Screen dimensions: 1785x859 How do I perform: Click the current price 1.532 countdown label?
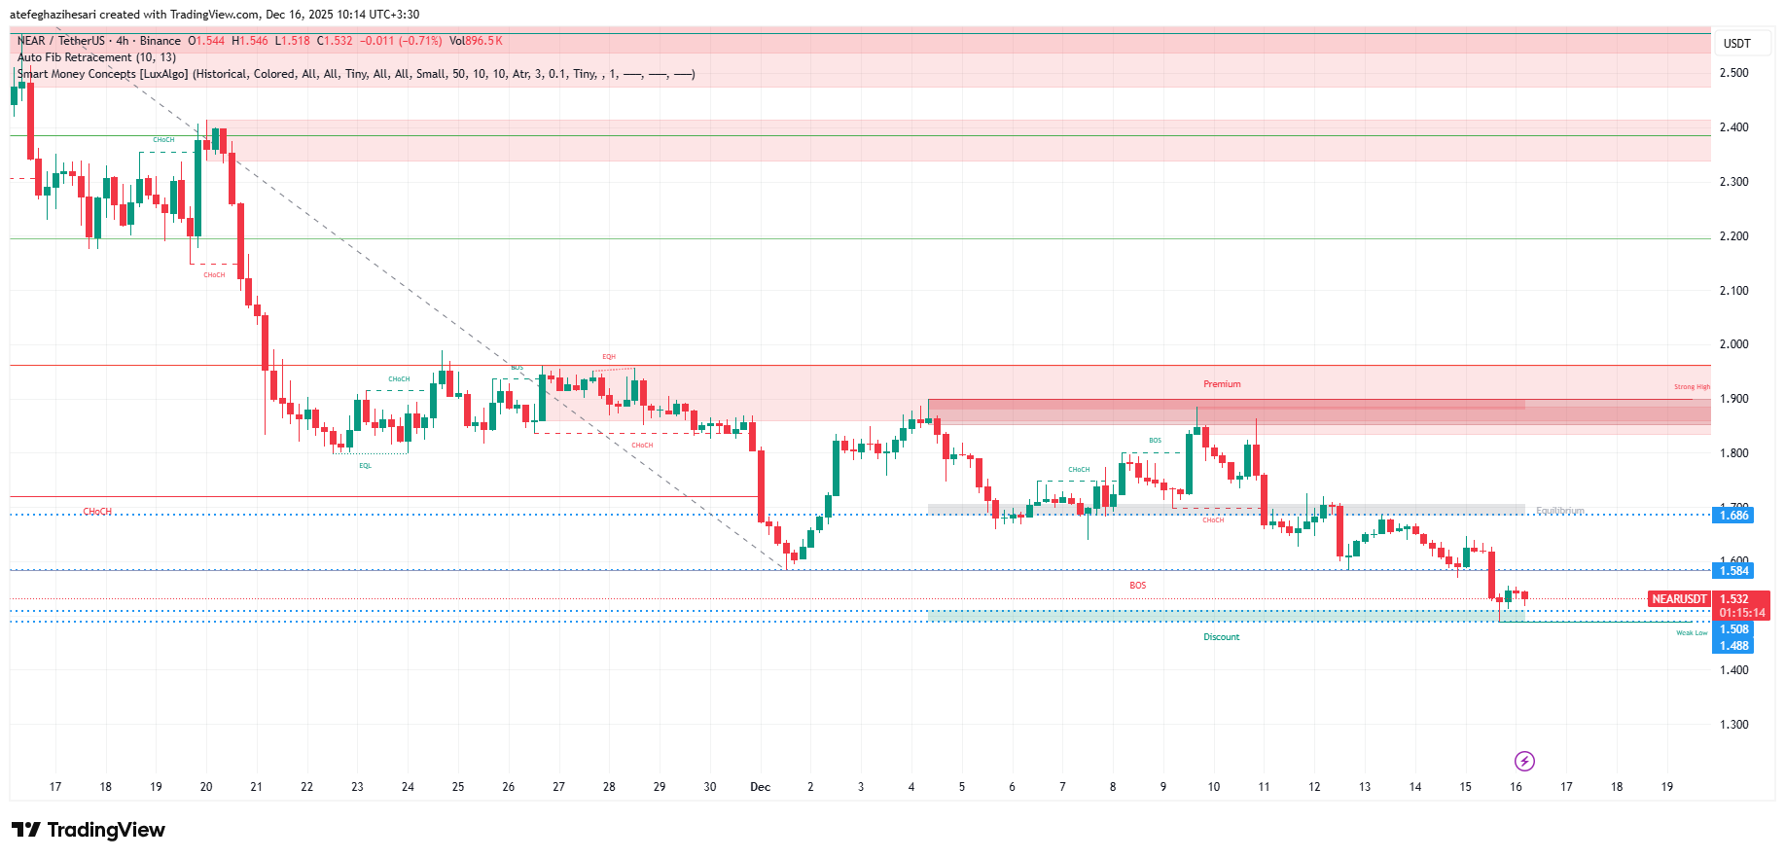[x=1741, y=606]
